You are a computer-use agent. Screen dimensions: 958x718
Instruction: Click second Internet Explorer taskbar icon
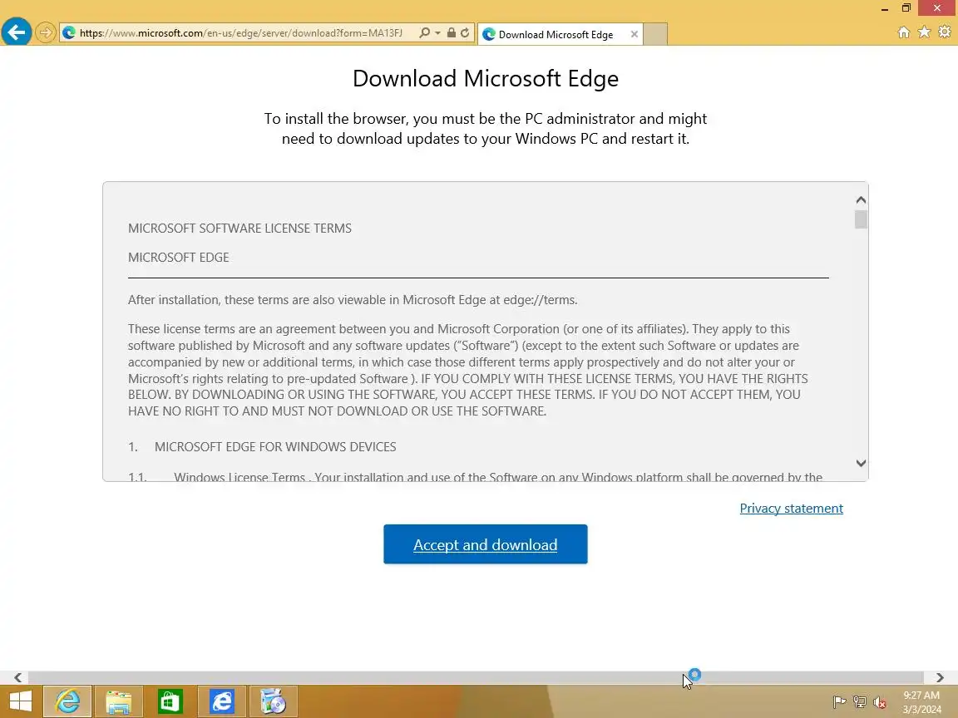pyautogui.click(x=222, y=701)
